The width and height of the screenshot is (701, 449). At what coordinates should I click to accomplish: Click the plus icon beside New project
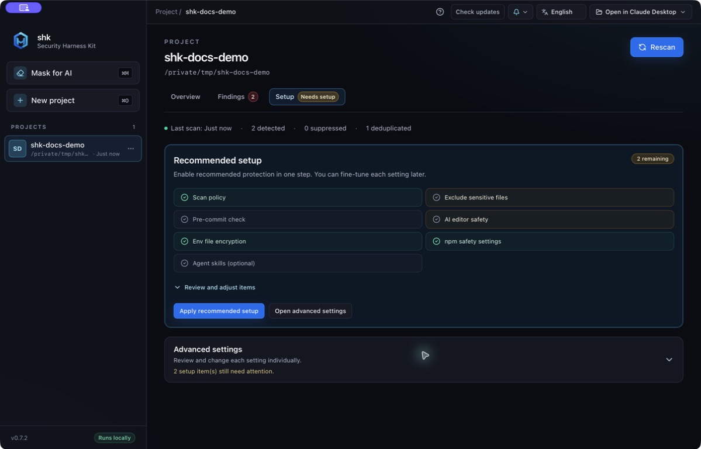20,100
